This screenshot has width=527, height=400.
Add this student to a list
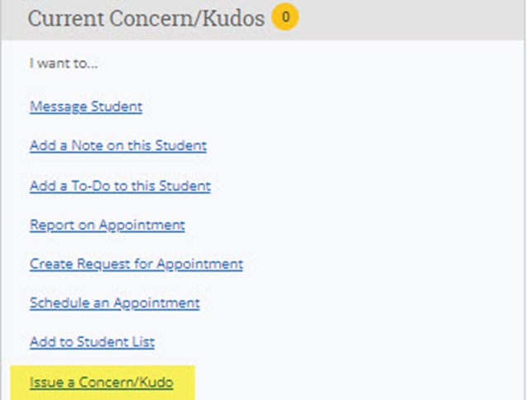point(93,342)
